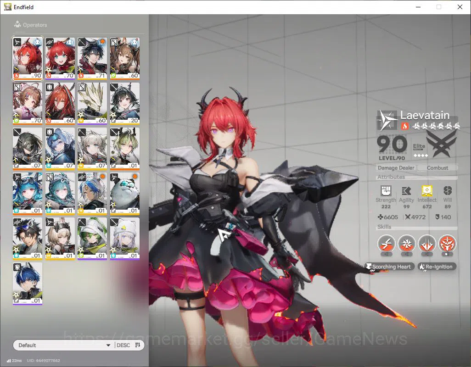The image size is (471, 367).
Task: Select the white spiky creature operator card
Action: [x=92, y=104]
